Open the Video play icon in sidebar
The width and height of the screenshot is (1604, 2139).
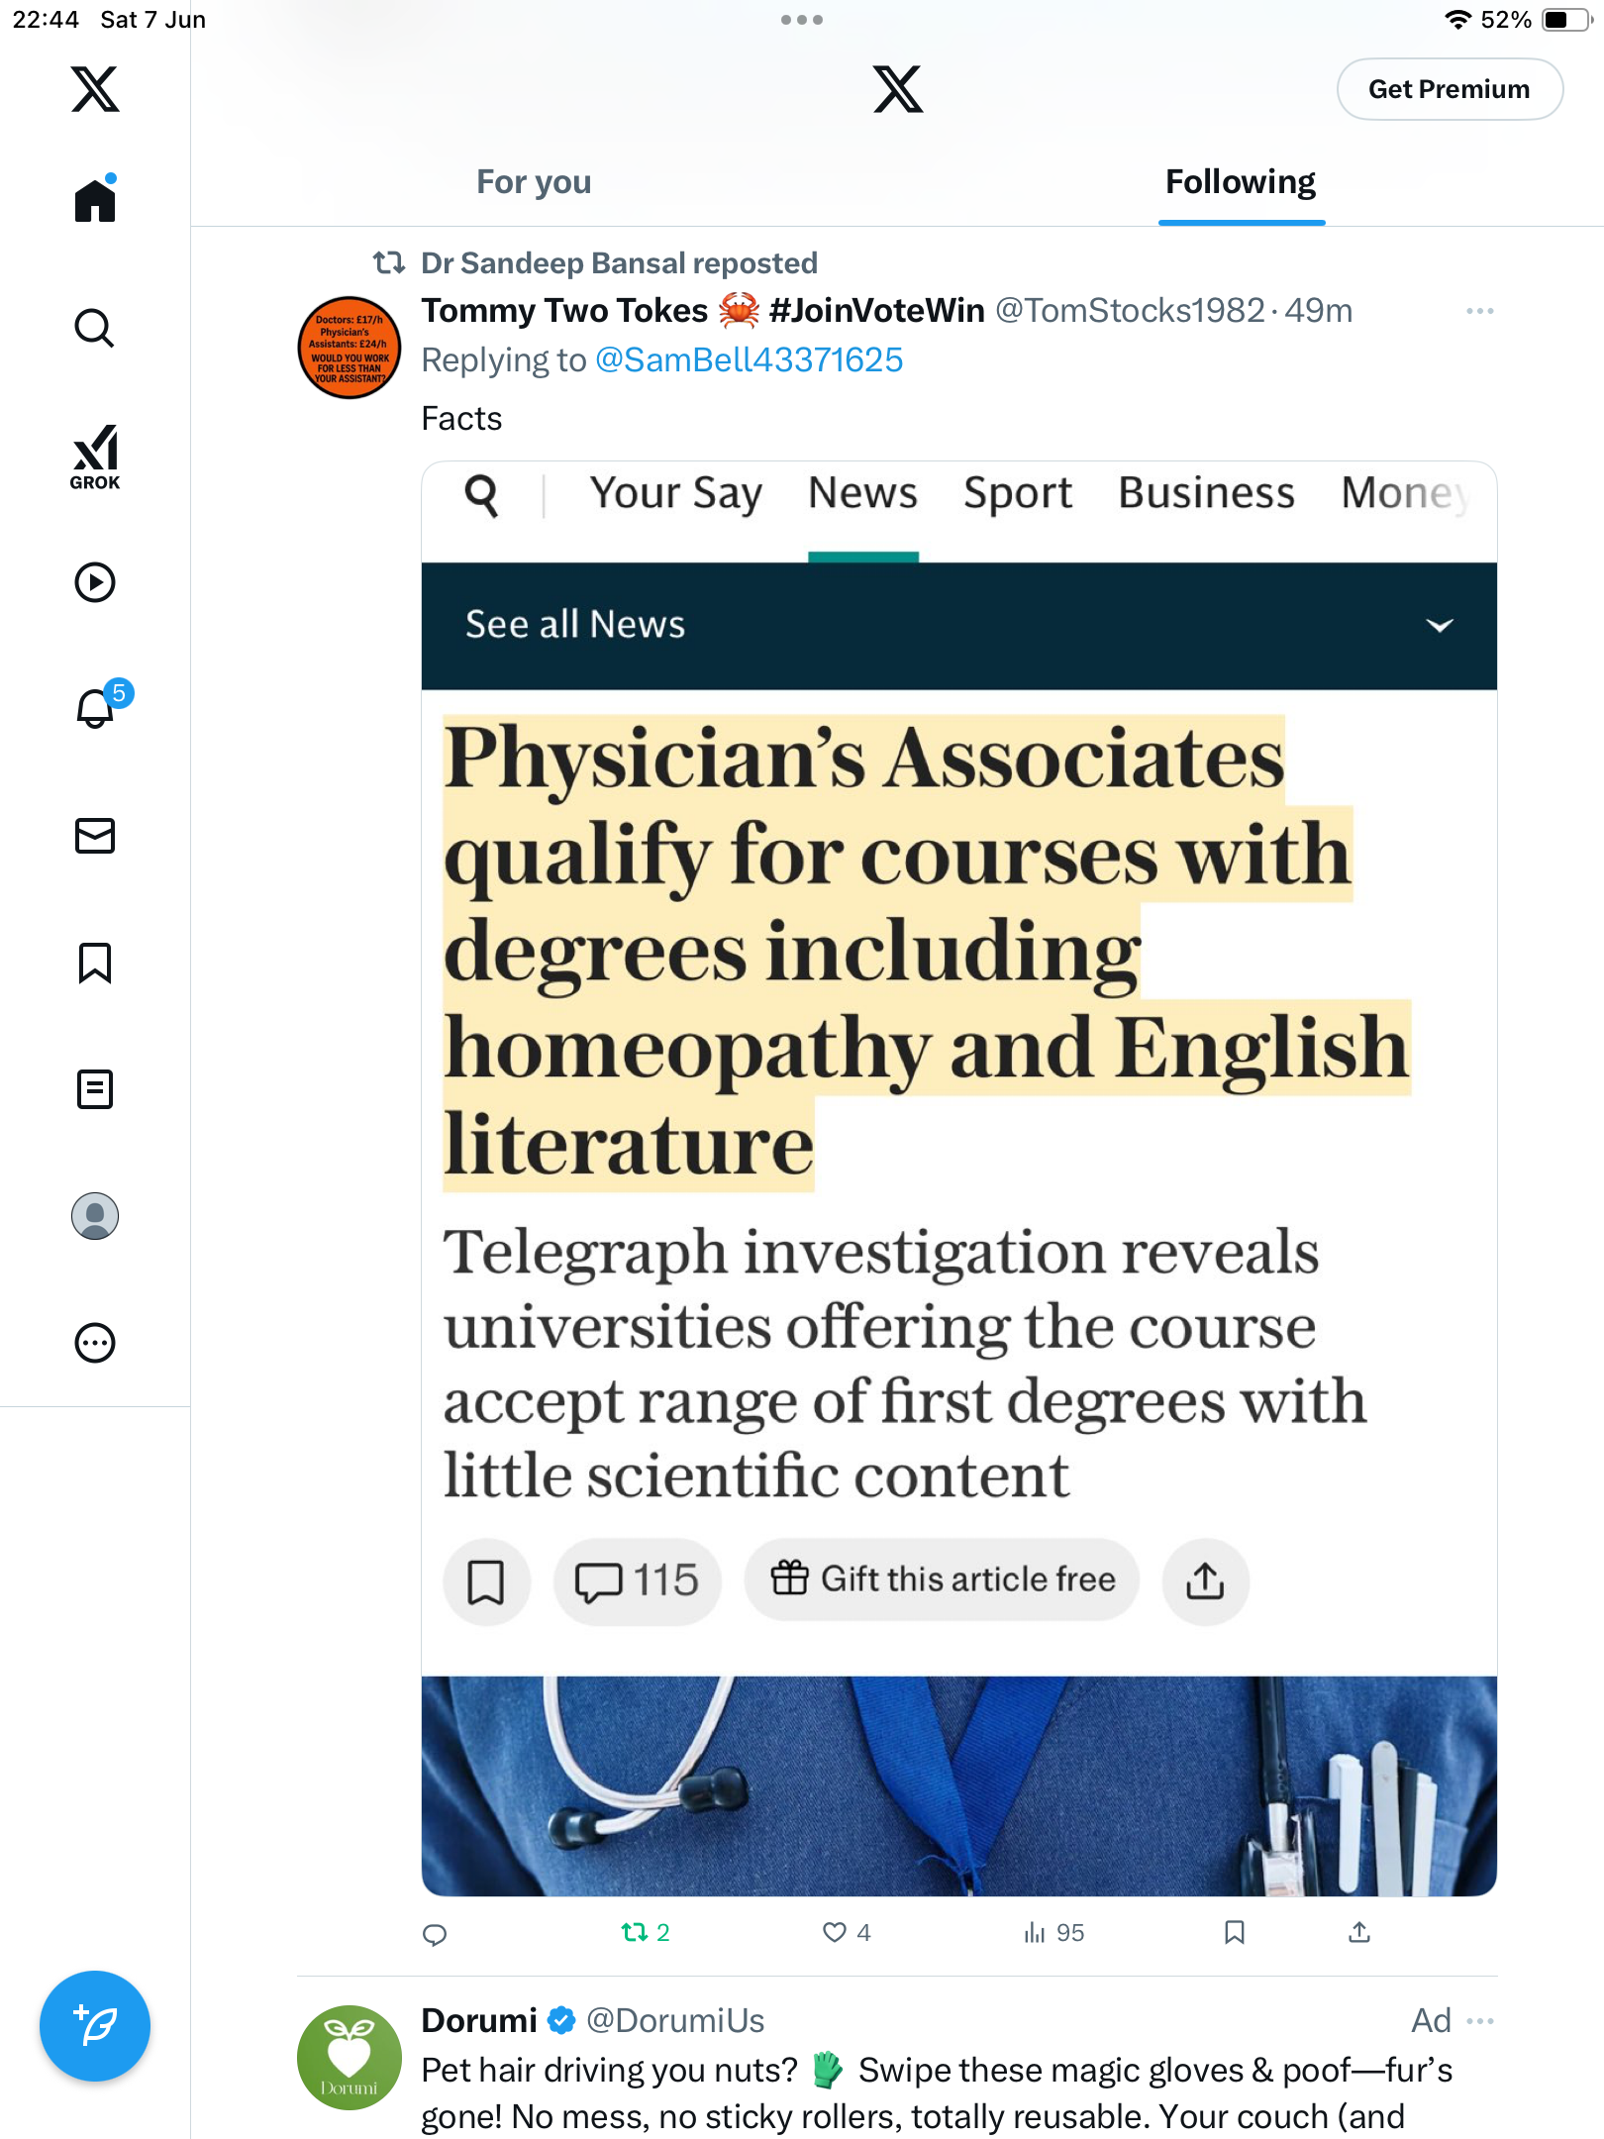[95, 582]
